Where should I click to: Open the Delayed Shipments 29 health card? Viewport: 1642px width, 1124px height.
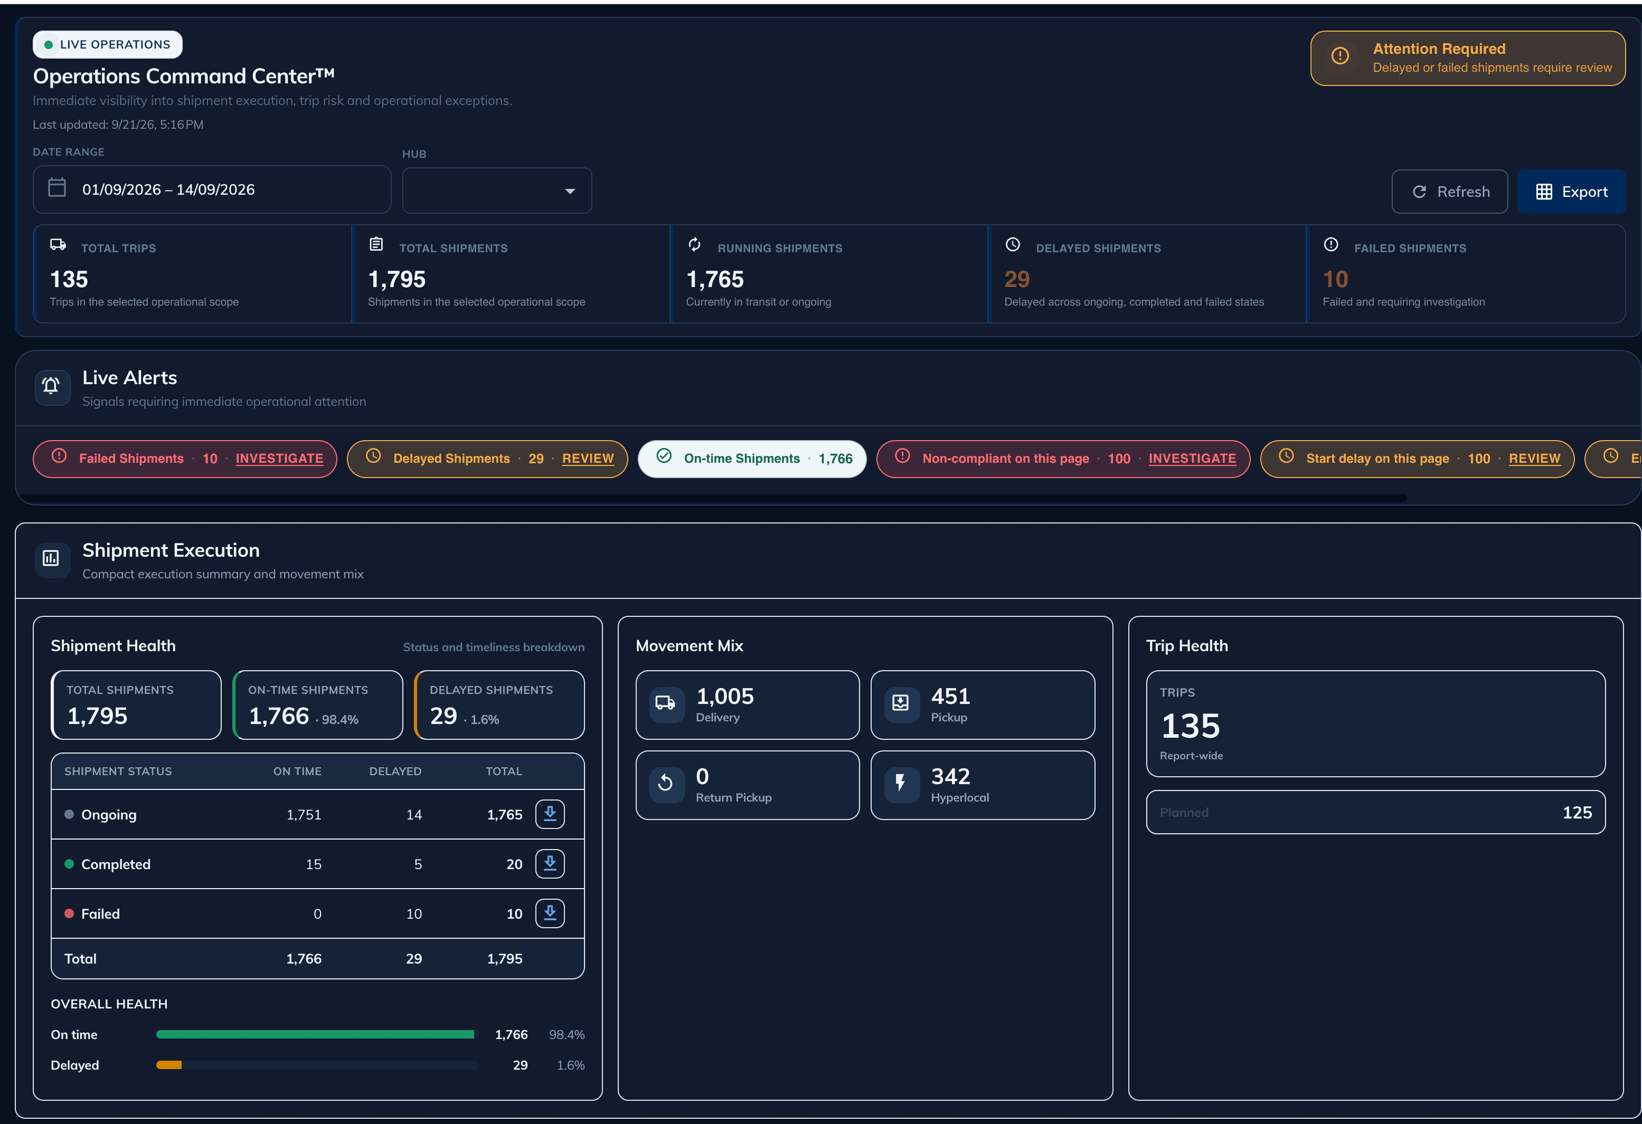pyautogui.click(x=499, y=704)
